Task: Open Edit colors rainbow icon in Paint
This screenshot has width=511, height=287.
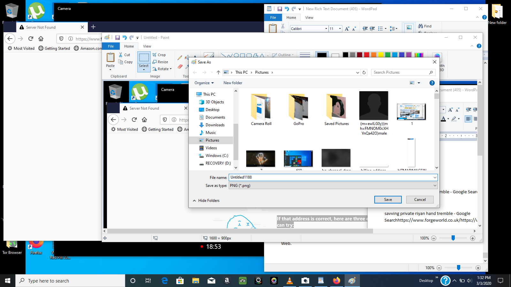Action: pos(419,55)
